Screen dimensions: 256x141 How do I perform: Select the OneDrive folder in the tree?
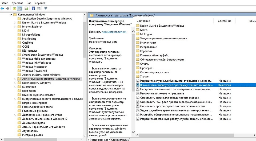point(28,43)
